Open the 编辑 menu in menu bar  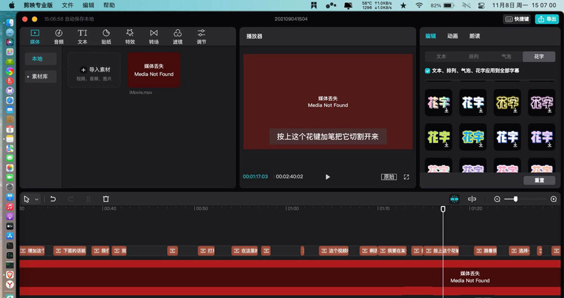pos(88,6)
